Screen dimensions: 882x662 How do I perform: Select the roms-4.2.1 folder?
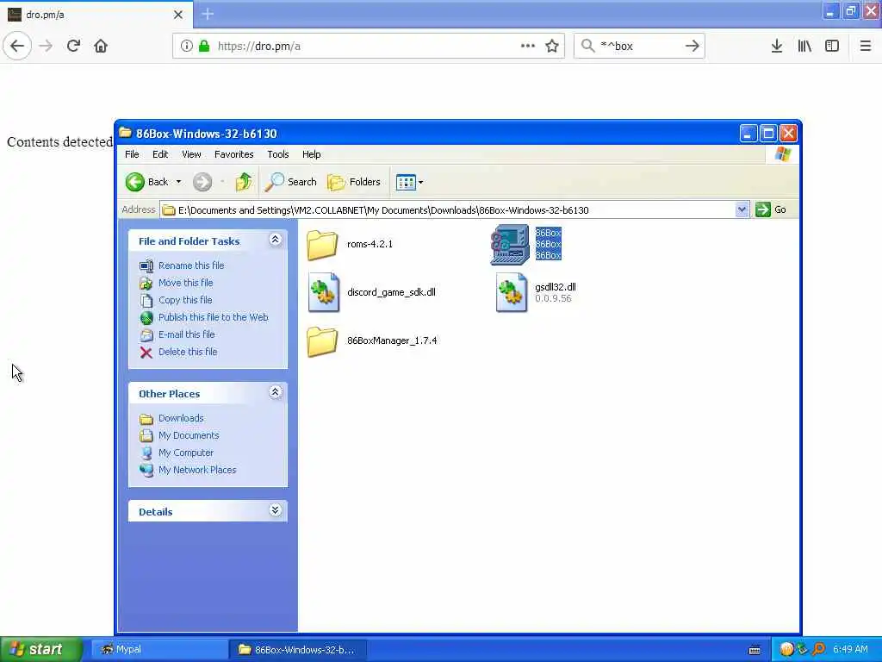[x=350, y=244]
